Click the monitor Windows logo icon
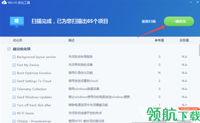The width and height of the screenshot is (200, 123). coord(17,22)
